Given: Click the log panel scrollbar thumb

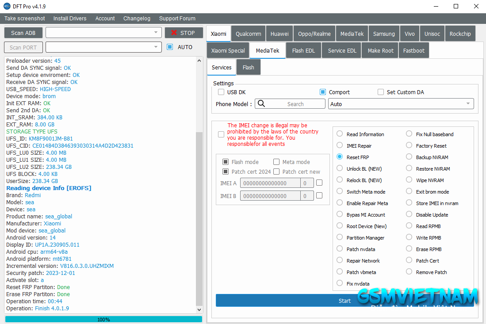Looking at the screenshot, I should coord(199,218).
